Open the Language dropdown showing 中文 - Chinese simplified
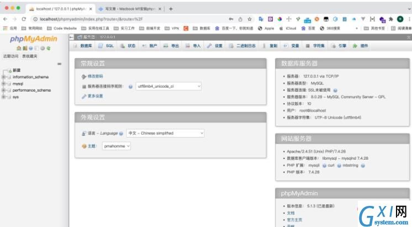The image size is (412, 227). click(x=165, y=133)
